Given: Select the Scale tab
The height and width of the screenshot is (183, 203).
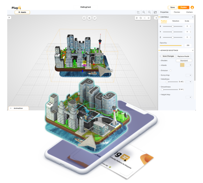Looking at the screenshot, I should coord(187,21).
